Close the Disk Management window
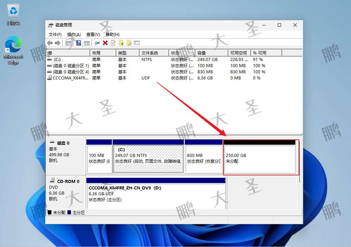The height and width of the screenshot is (247, 351). pos(295,25)
